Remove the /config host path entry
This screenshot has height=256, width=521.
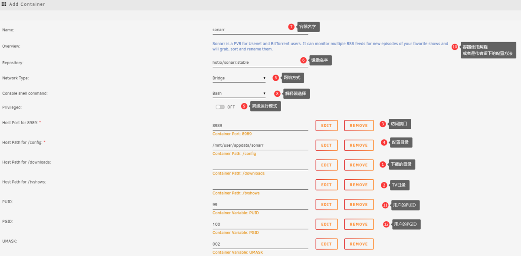(x=359, y=145)
